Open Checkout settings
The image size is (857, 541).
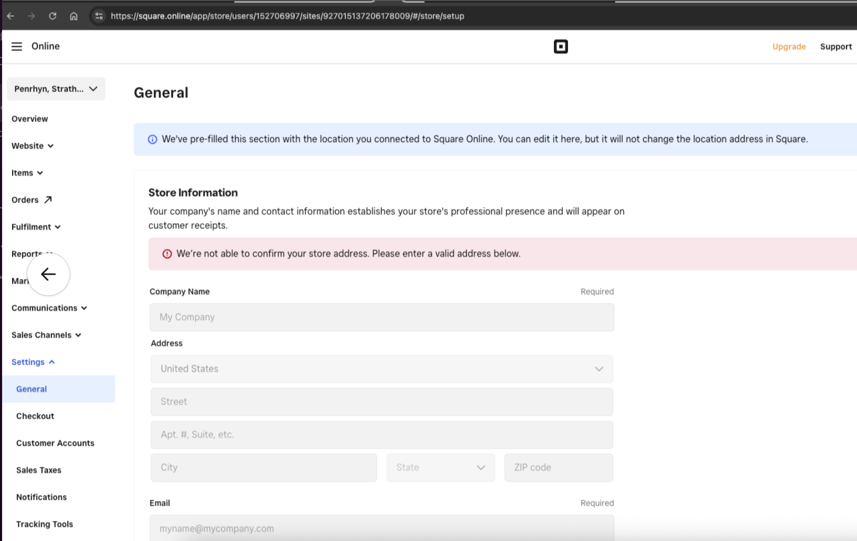pos(35,416)
